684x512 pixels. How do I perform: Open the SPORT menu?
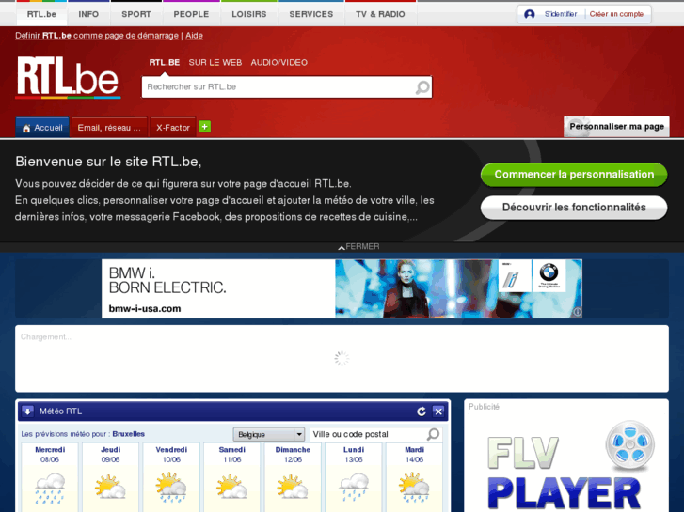click(136, 14)
